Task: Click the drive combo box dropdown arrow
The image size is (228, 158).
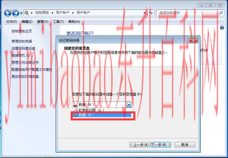Action: coord(129,105)
